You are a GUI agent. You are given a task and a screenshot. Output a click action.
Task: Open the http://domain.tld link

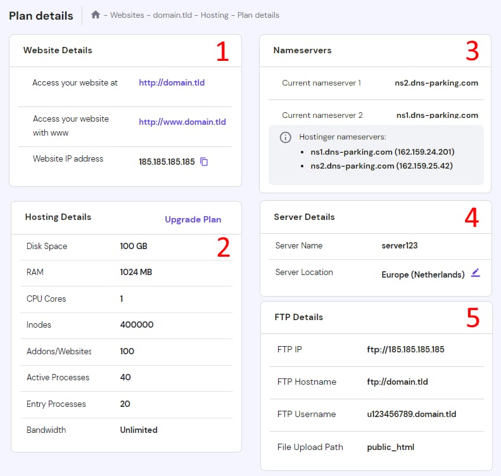[x=172, y=82]
